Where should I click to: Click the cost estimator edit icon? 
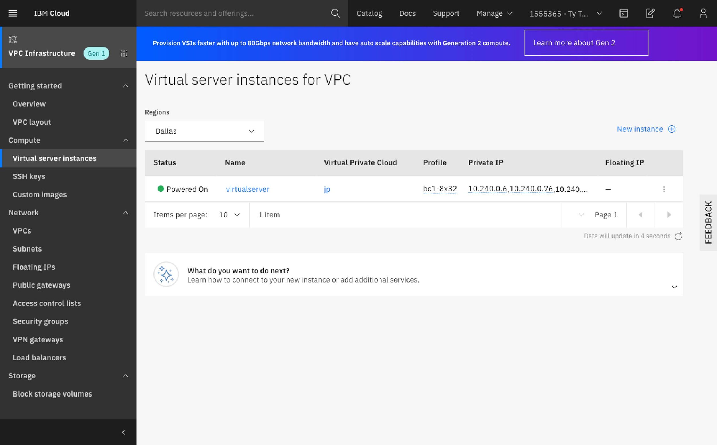point(650,13)
